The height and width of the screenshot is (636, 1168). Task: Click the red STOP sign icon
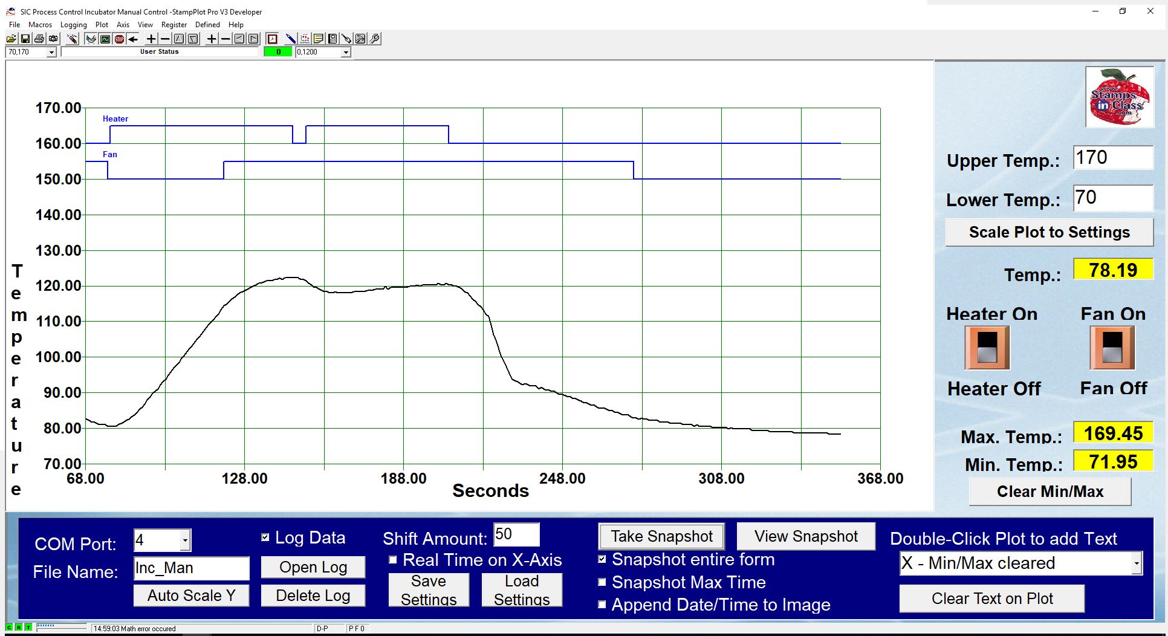pos(119,39)
